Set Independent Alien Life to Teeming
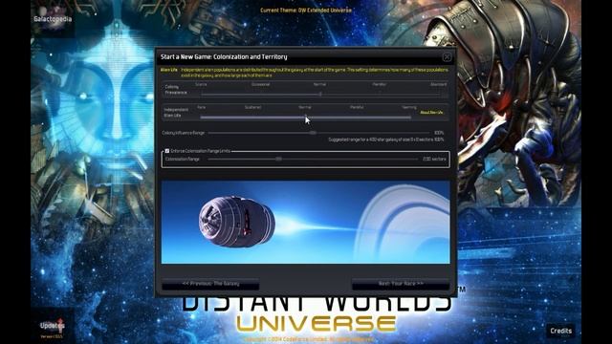 click(409, 107)
